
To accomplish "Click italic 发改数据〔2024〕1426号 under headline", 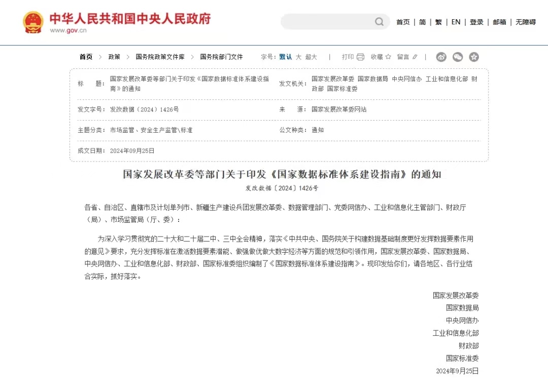I will 282,188.
